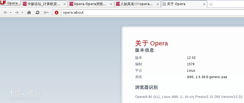Screen dimensions: 244x103
Task: Click the 卡饭 favicon on Opera-Opera浏览 tab
Action: pyautogui.click(x=71, y=4)
